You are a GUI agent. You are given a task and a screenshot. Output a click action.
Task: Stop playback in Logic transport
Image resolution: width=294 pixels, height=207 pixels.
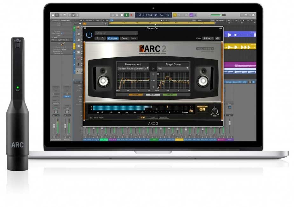click(122, 15)
